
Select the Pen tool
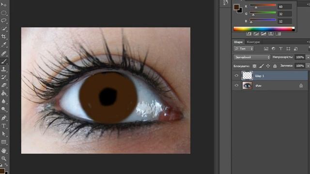click(x=3, y=118)
